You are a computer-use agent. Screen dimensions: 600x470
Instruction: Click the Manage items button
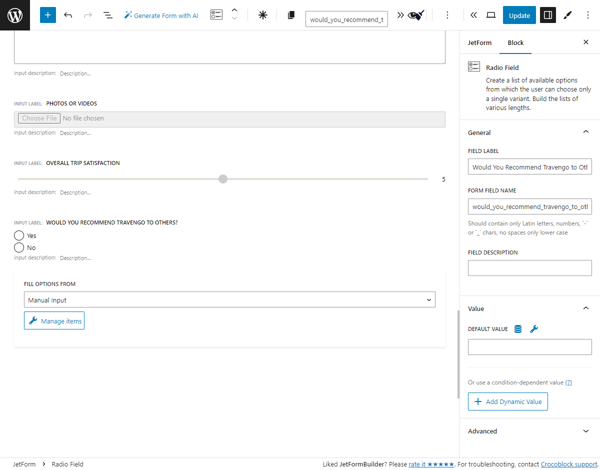click(x=54, y=321)
